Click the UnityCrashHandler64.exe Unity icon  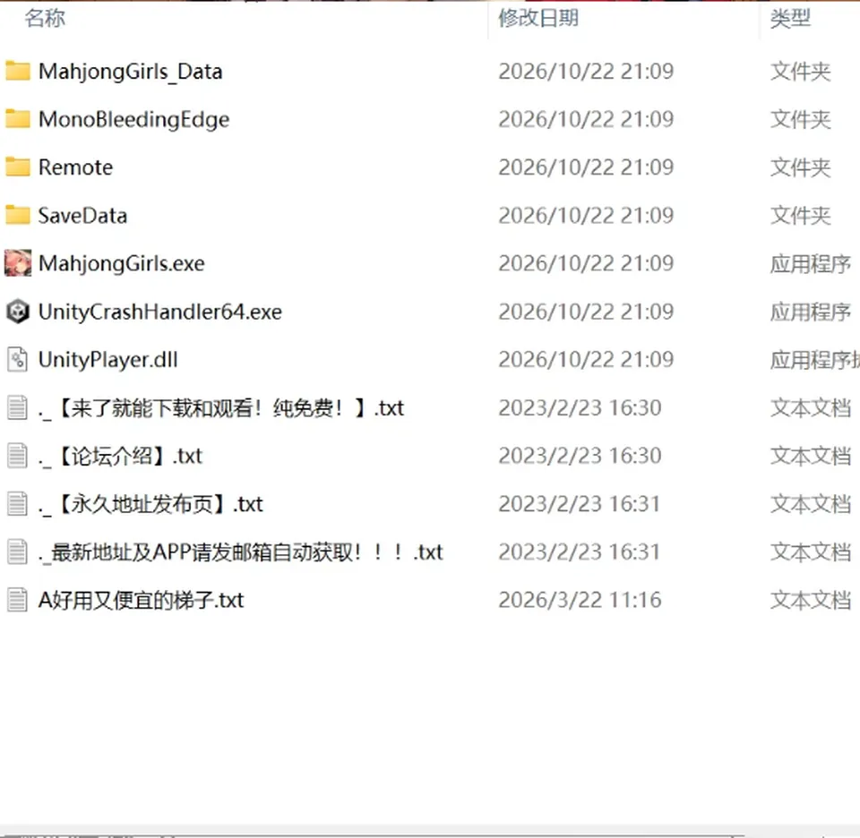pos(18,312)
